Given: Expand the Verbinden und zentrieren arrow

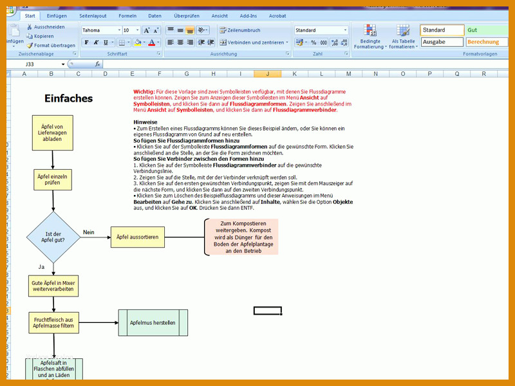Looking at the screenshot, I should pyautogui.click(x=286, y=42).
